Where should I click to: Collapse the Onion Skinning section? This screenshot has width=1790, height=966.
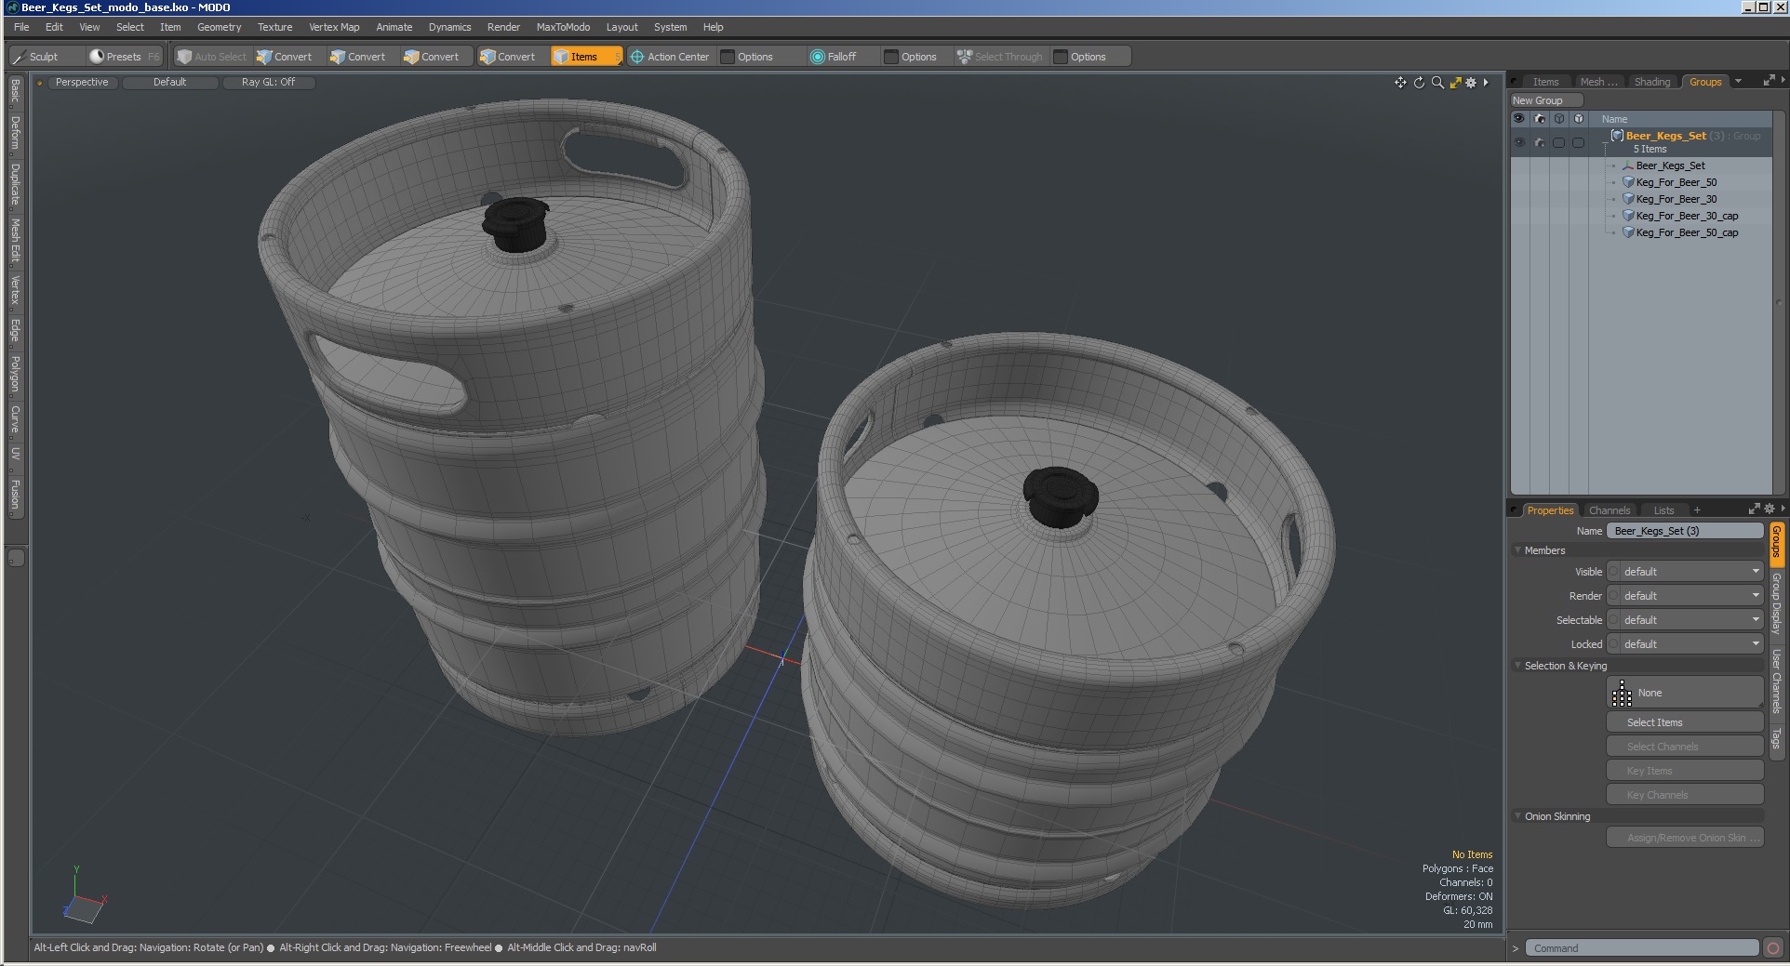pos(1518,816)
